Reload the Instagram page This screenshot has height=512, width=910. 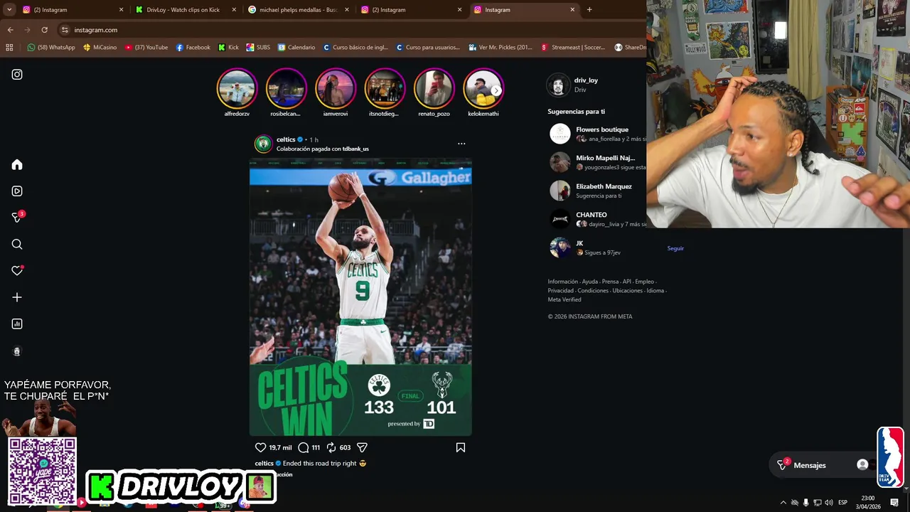[x=44, y=30]
